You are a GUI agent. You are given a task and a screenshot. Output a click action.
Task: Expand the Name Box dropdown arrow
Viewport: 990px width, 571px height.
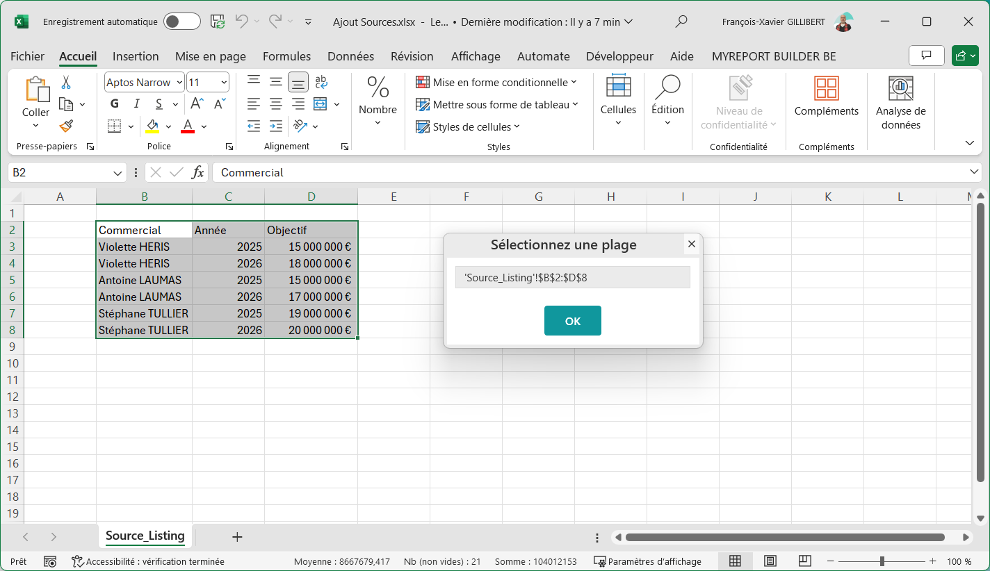click(x=117, y=172)
